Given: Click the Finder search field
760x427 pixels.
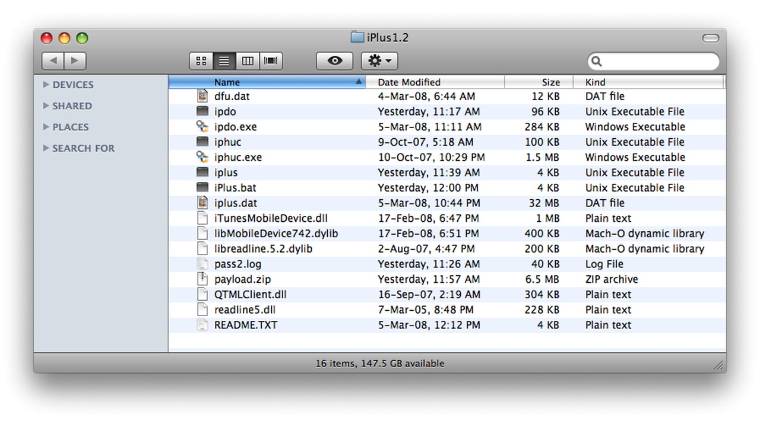Looking at the screenshot, I should coord(653,61).
